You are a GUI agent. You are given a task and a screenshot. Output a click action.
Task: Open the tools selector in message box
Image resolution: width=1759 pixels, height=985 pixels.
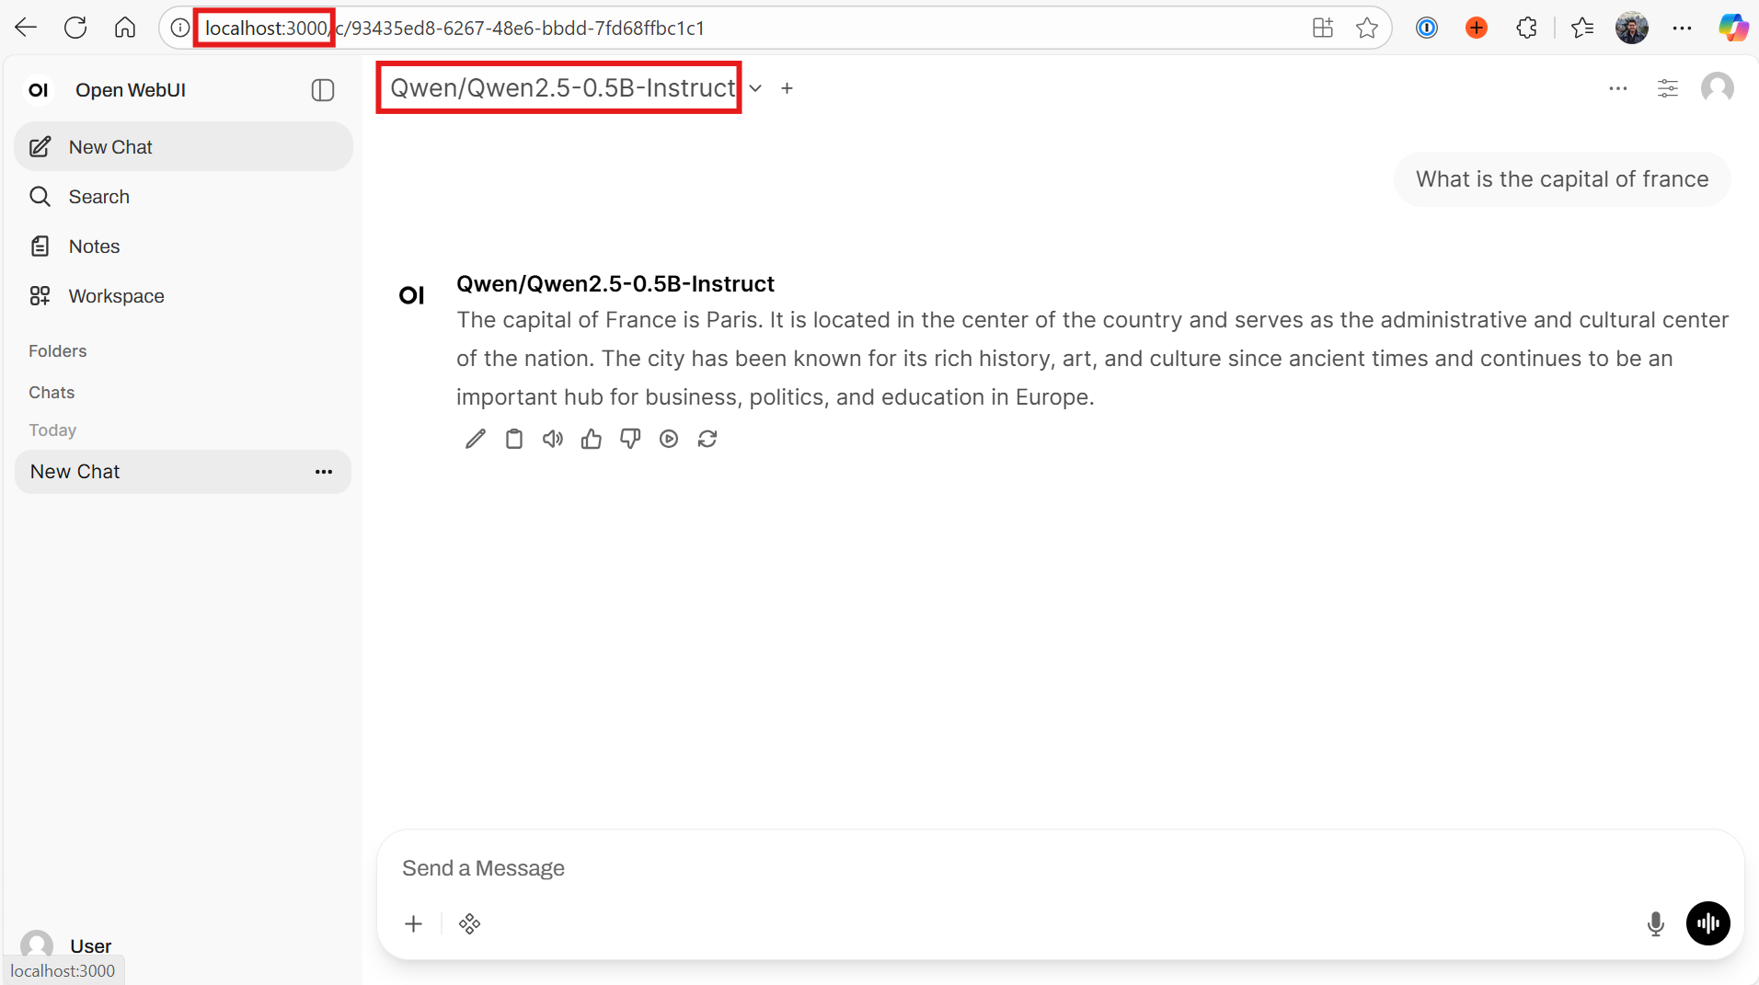pyautogui.click(x=469, y=923)
